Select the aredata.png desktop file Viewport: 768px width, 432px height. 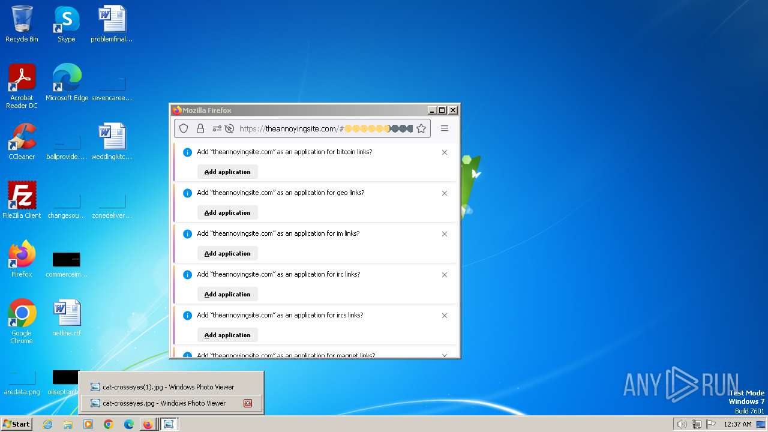(x=22, y=383)
